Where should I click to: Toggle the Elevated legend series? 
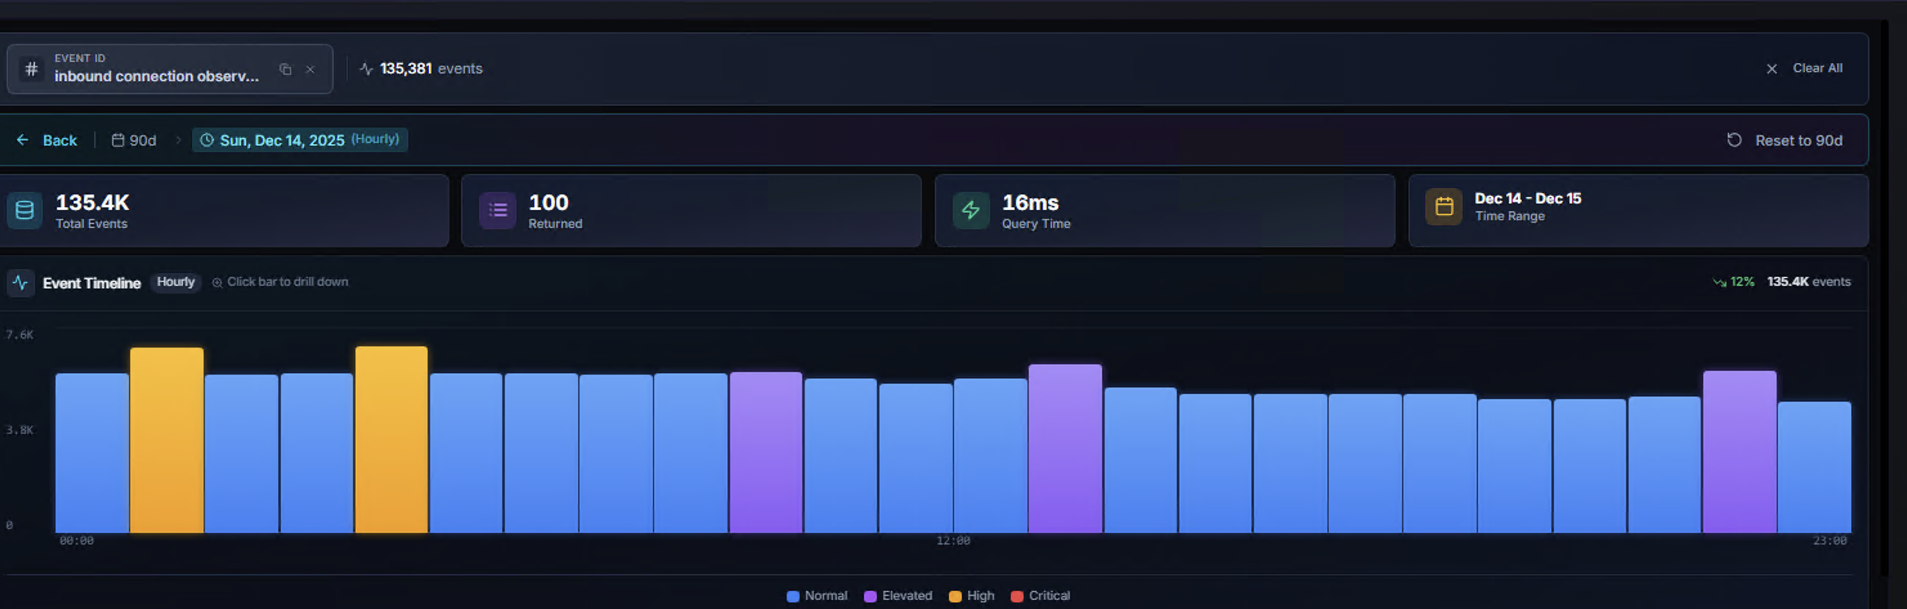pyautogui.click(x=898, y=595)
